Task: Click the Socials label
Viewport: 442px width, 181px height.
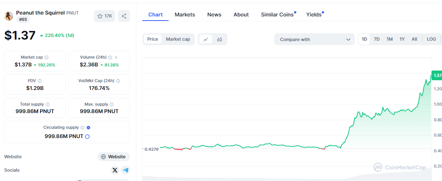Action: point(12,170)
